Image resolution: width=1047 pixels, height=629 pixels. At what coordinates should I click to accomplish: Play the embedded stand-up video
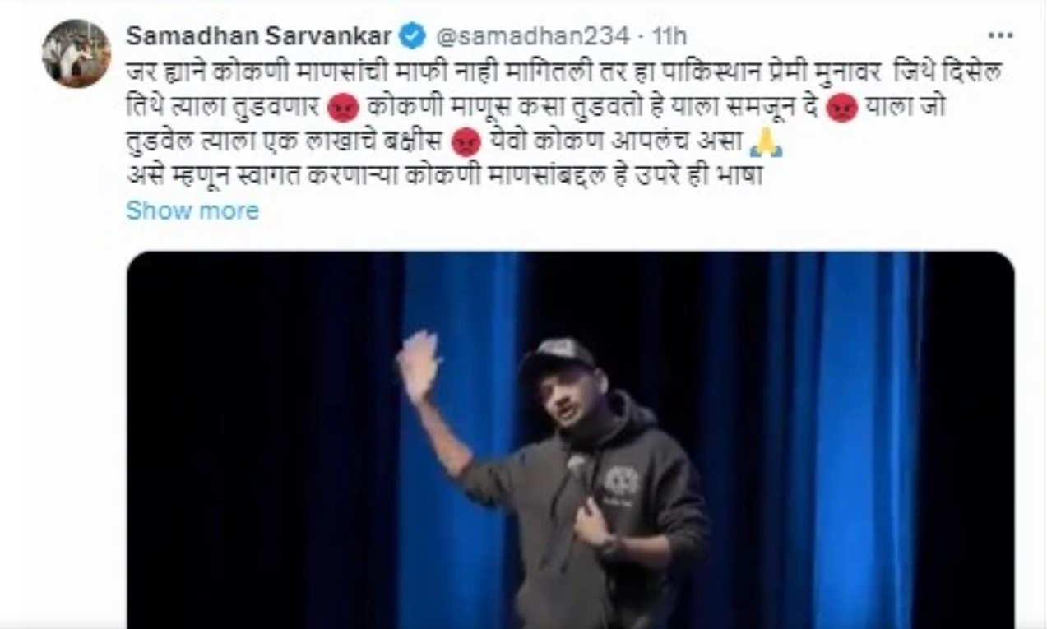[x=570, y=440]
